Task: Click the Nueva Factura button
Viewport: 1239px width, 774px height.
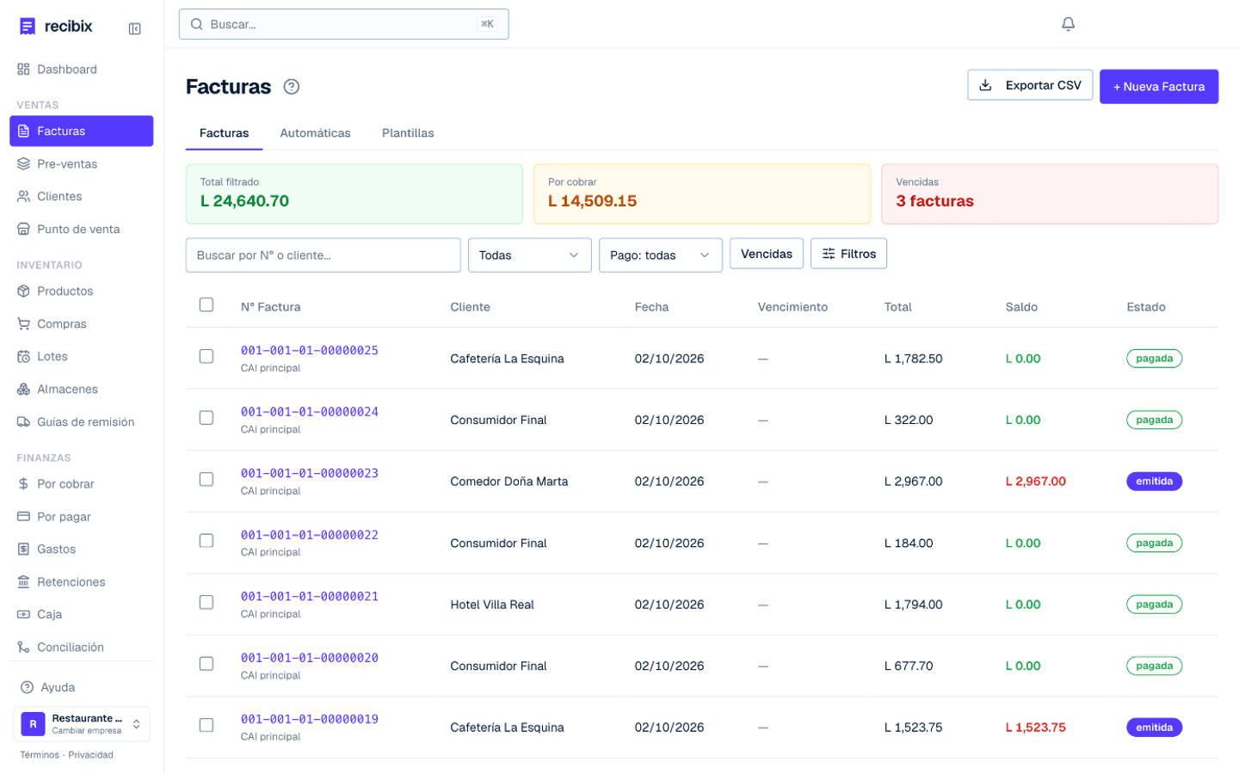Action: tap(1158, 87)
